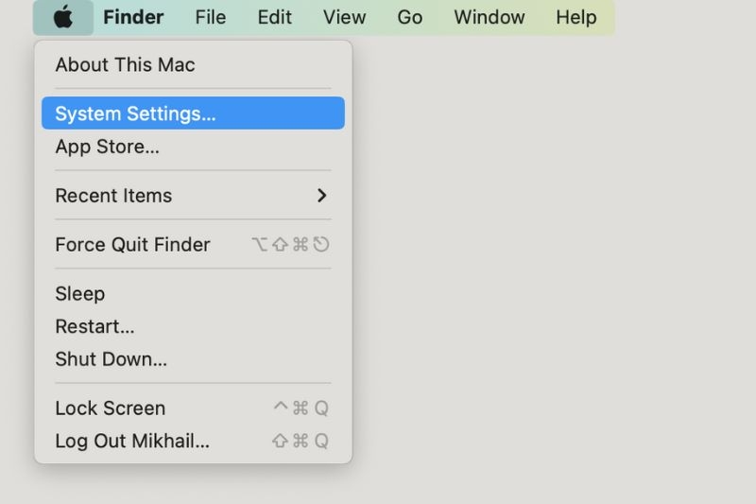The height and width of the screenshot is (504, 756).
Task: Choose Log Out Mikhail
Action: (x=132, y=441)
